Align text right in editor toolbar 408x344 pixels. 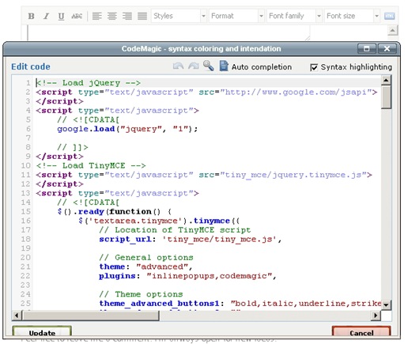pyautogui.click(x=127, y=16)
